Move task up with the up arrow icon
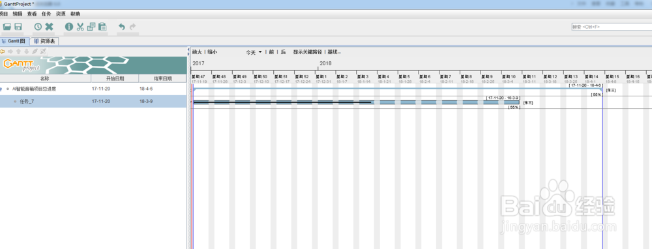 (18, 51)
